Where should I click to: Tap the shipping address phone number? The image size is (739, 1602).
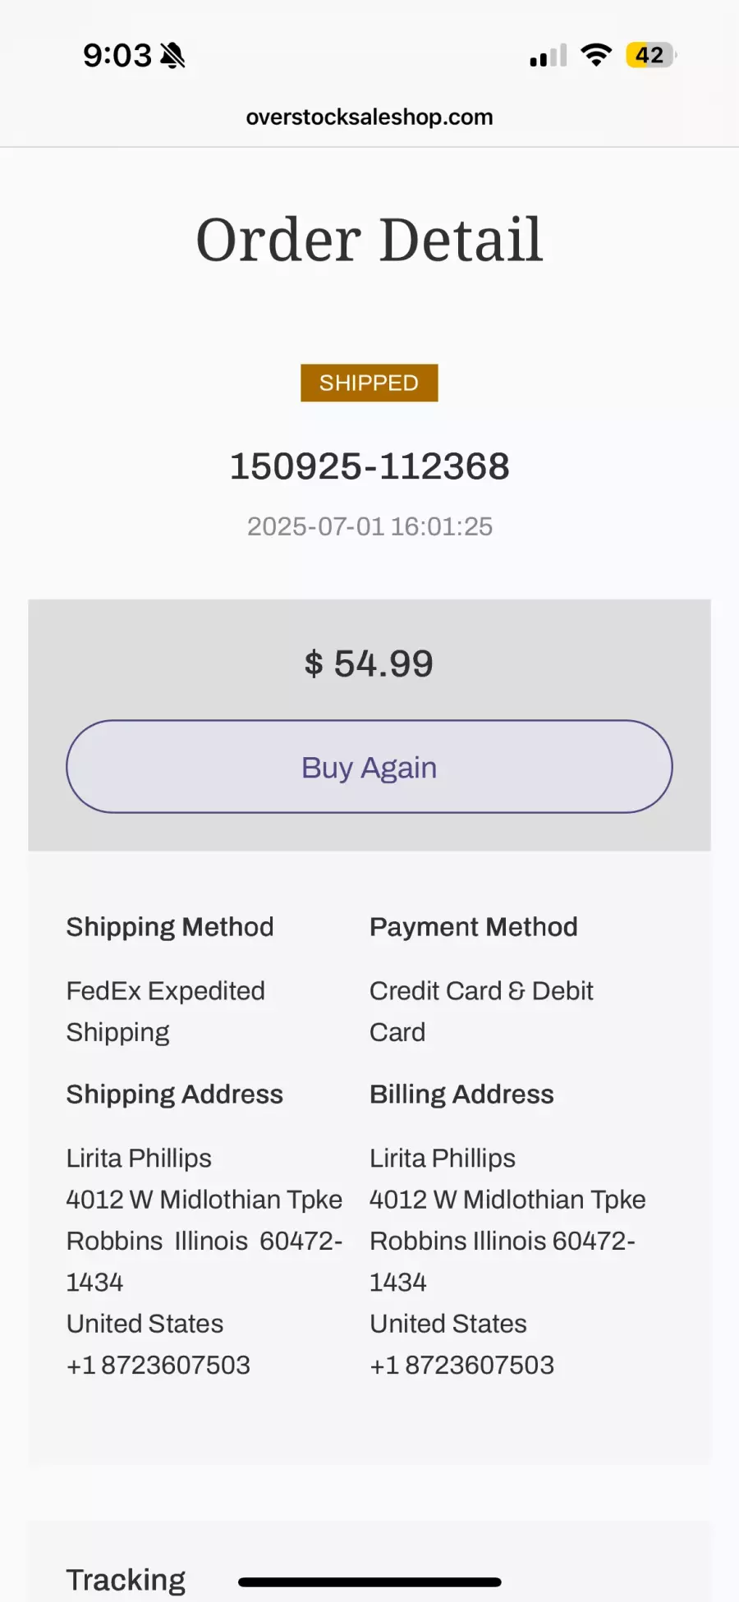point(158,1365)
